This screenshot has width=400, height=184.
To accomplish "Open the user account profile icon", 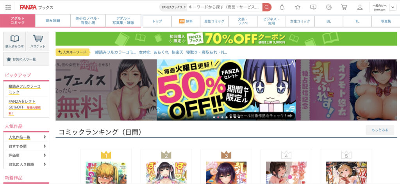I will coord(360,7).
